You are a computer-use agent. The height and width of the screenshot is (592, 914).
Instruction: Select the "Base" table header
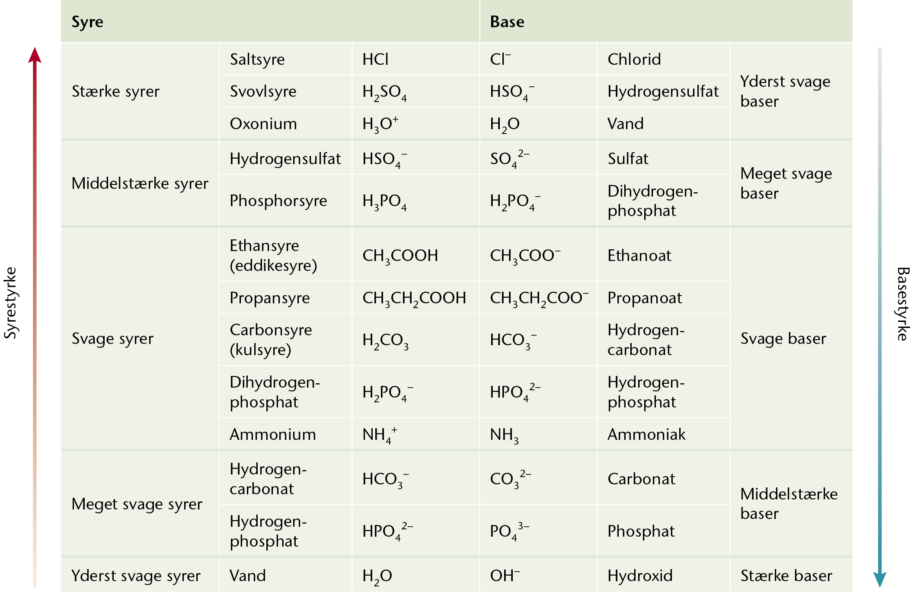click(x=507, y=22)
